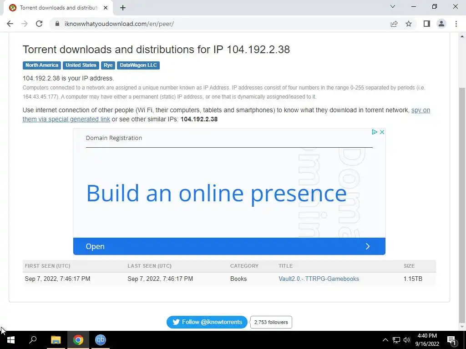Click the browser forward arrow

tap(25, 24)
